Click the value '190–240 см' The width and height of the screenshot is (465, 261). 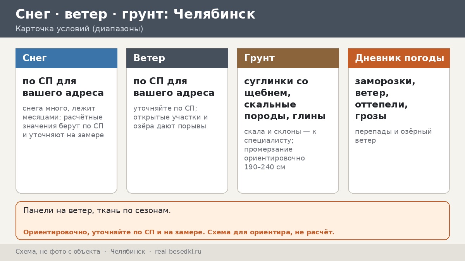pos(265,167)
